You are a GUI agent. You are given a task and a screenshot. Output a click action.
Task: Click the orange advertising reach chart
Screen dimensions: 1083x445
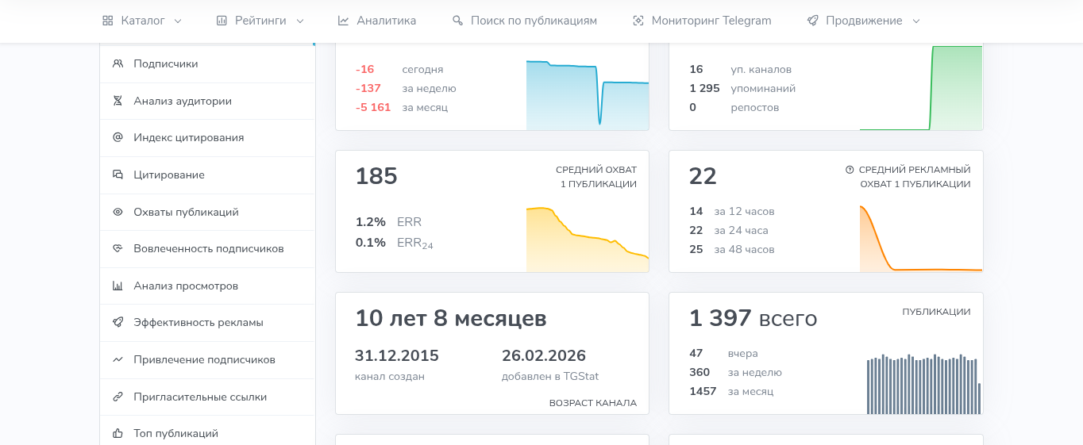click(921, 239)
